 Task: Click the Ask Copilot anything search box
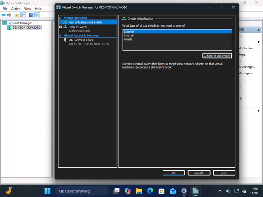82,191
